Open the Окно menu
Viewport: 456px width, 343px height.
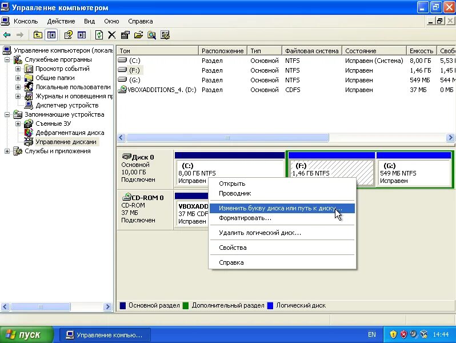111,21
